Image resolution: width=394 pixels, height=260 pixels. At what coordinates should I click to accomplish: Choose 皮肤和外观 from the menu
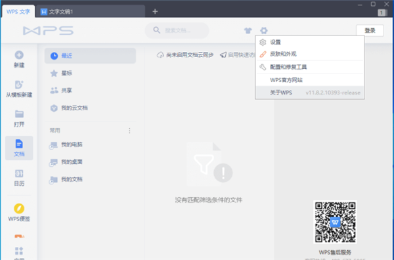[x=309, y=54]
